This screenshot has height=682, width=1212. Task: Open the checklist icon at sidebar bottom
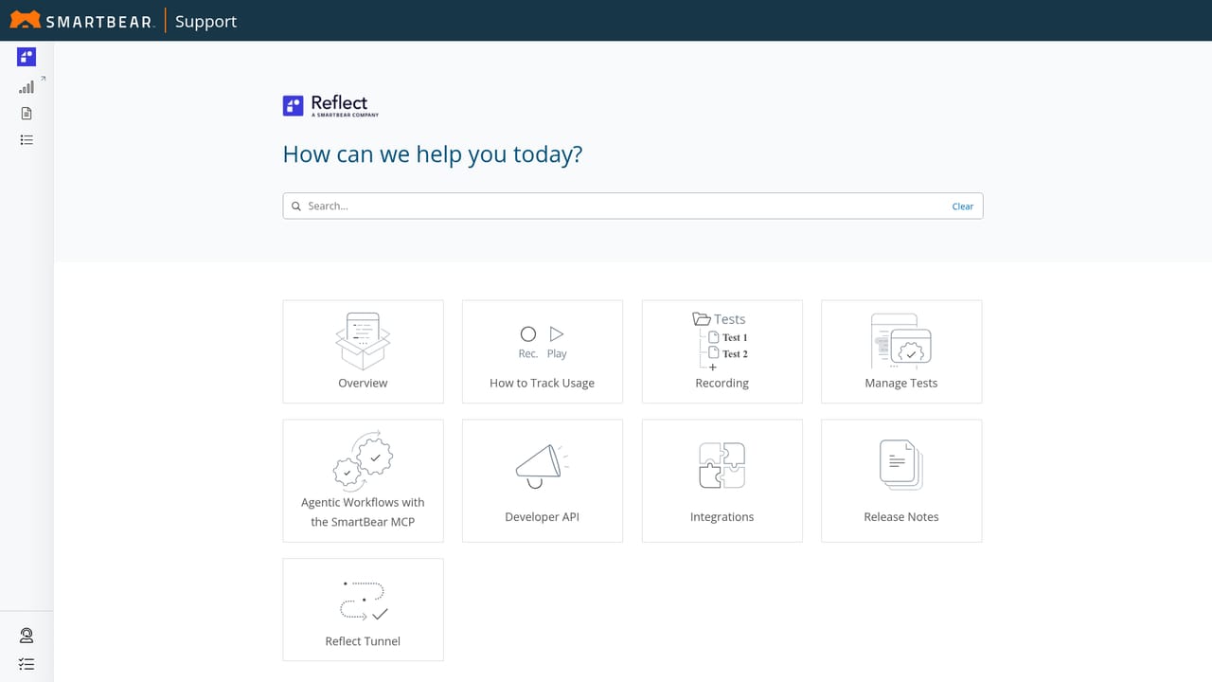tap(27, 664)
